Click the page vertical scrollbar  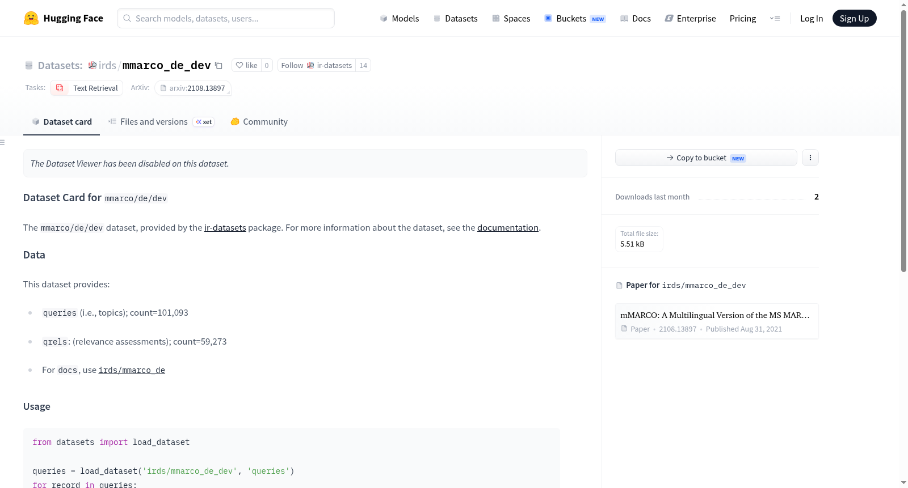(903, 142)
